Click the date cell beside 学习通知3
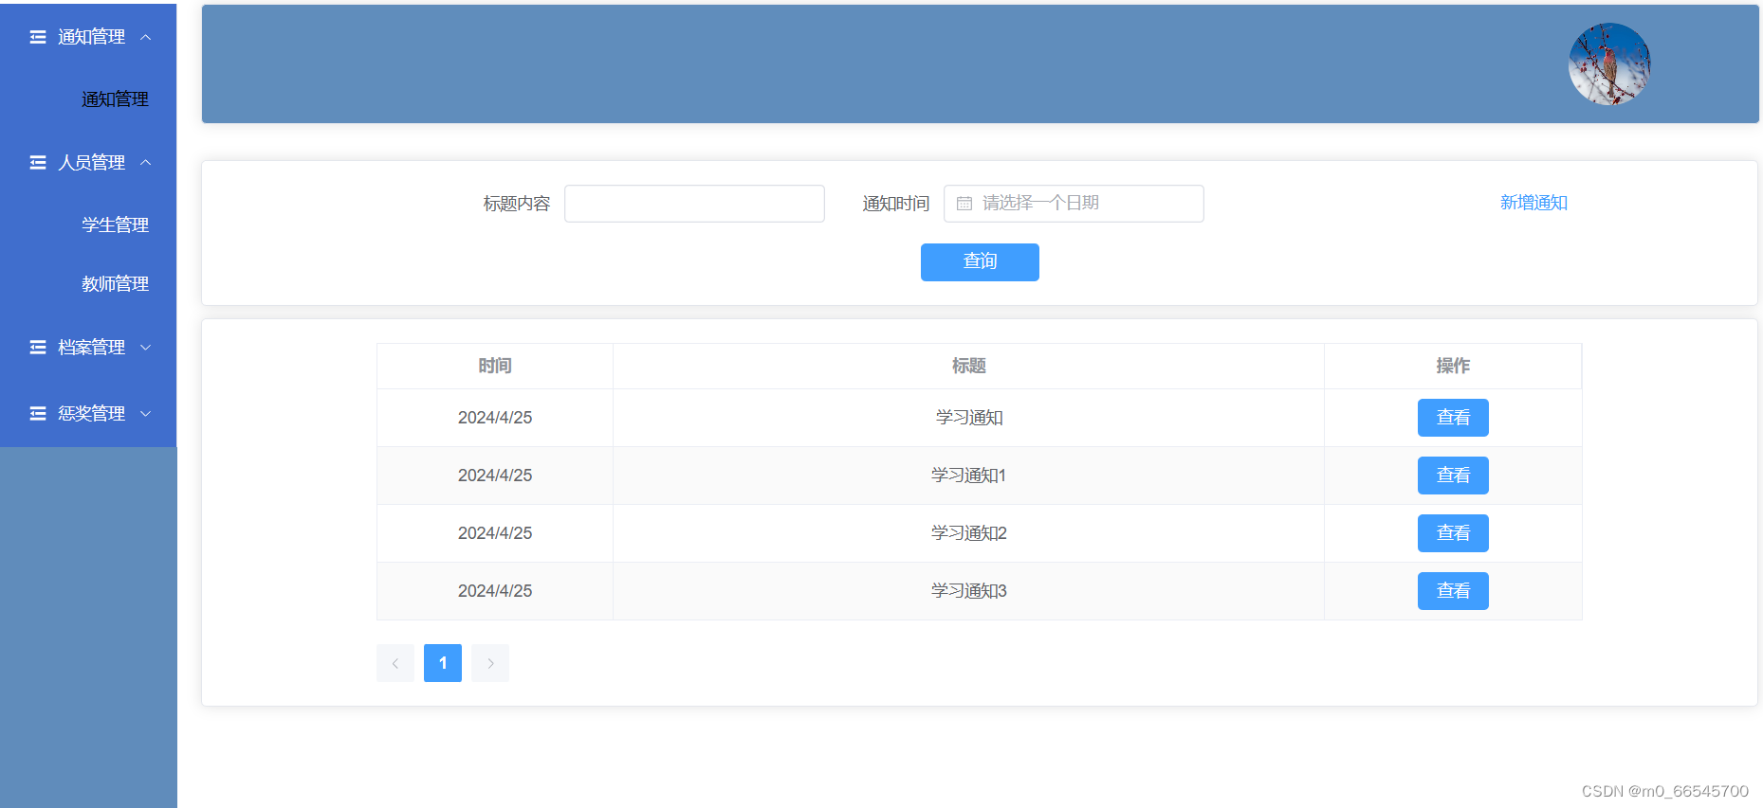 (x=495, y=591)
